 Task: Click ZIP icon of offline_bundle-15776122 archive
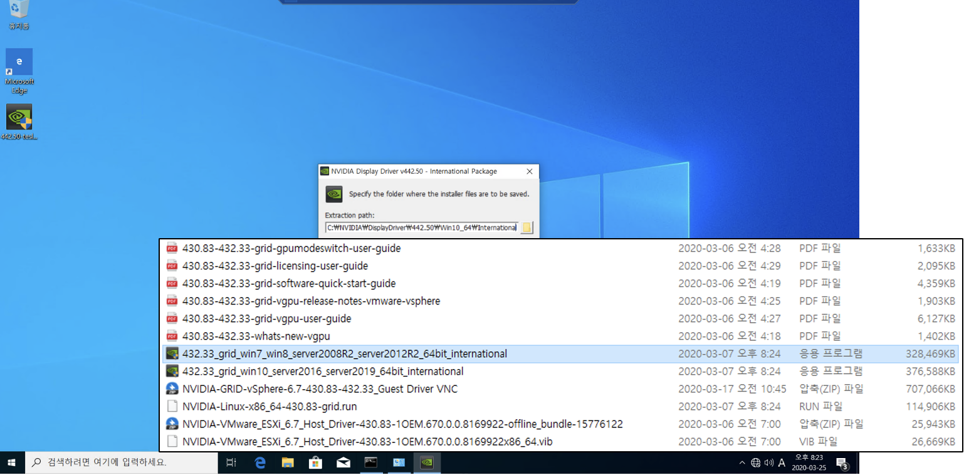click(x=172, y=424)
